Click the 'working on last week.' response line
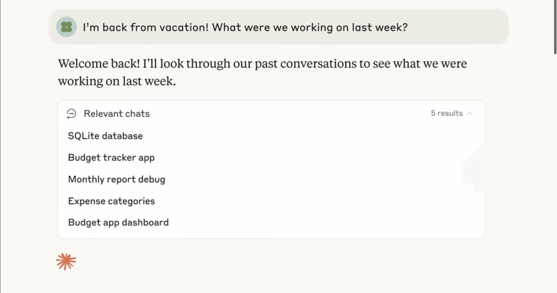Image resolution: width=557 pixels, height=293 pixels. [117, 81]
